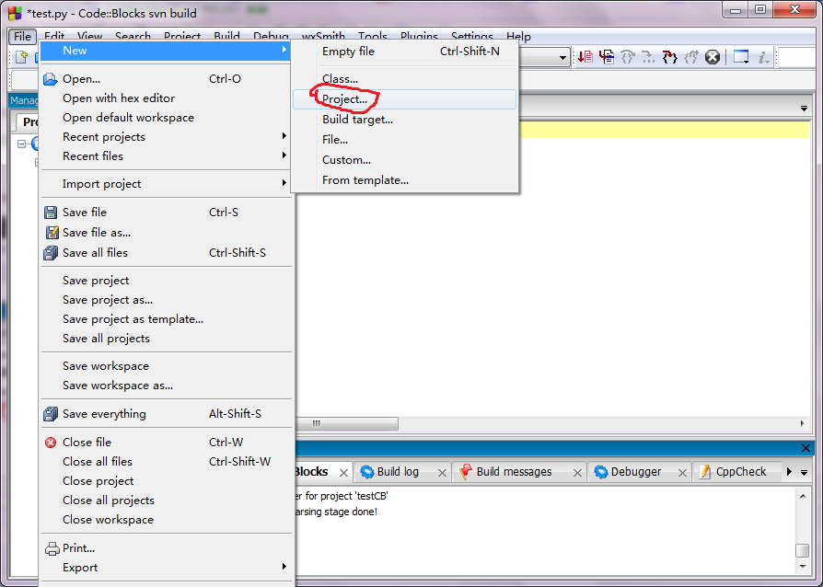Expand the Export submenu
The width and height of the screenshot is (823, 587).
tap(284, 567)
